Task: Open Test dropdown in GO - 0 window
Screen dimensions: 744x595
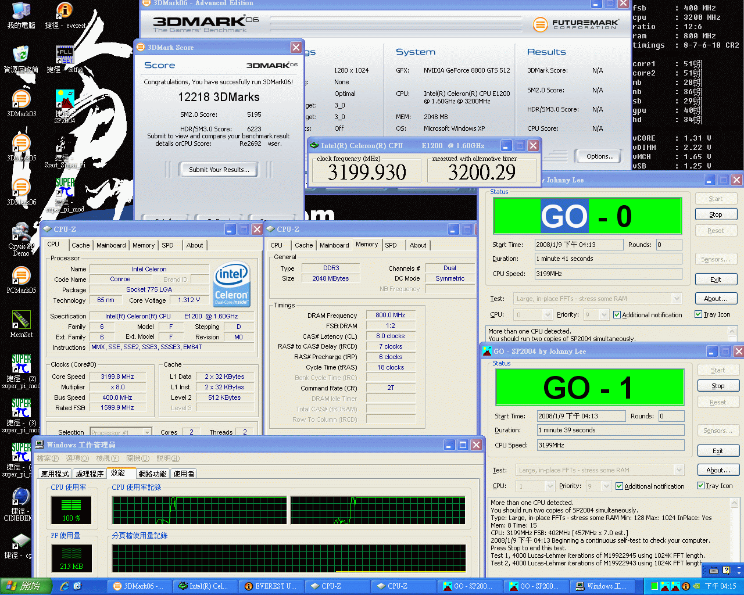Action: [598, 299]
